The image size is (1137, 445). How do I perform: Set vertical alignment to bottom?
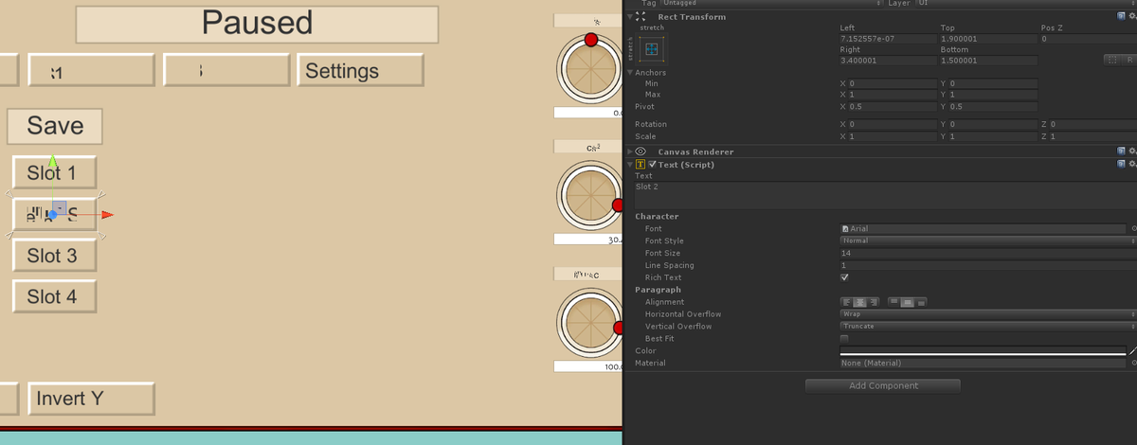click(x=920, y=302)
